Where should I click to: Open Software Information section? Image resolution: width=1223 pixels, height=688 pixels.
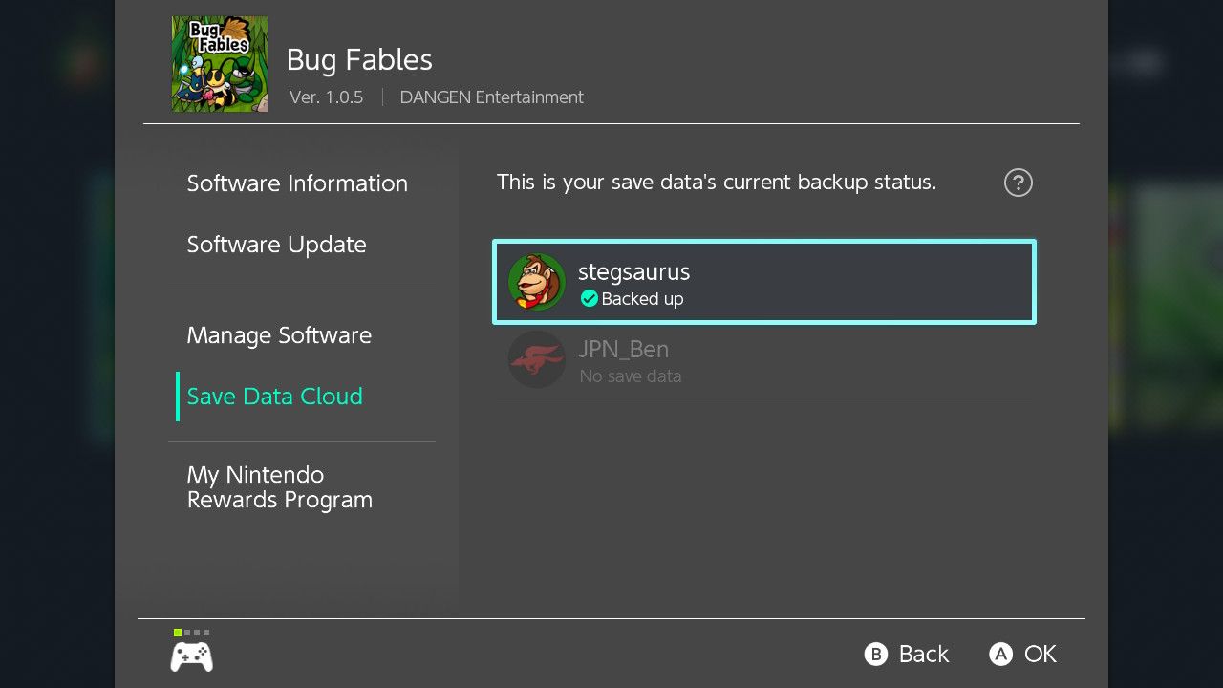pos(297,183)
